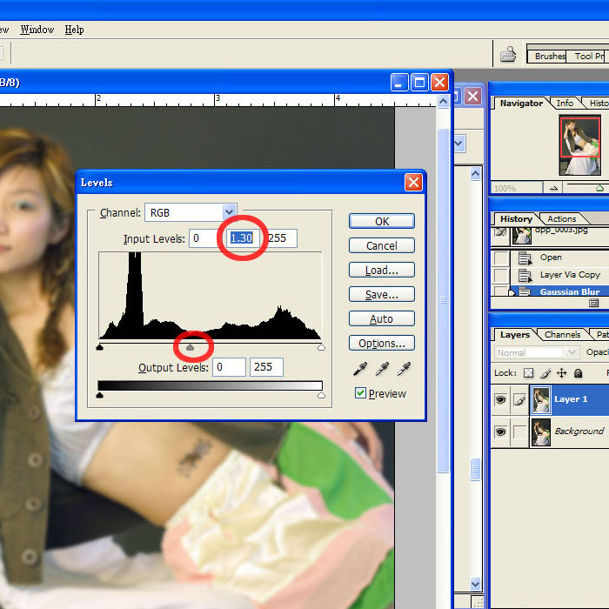Click the lock all padlock icon
Viewport: 609px width, 609px height.
(x=578, y=373)
